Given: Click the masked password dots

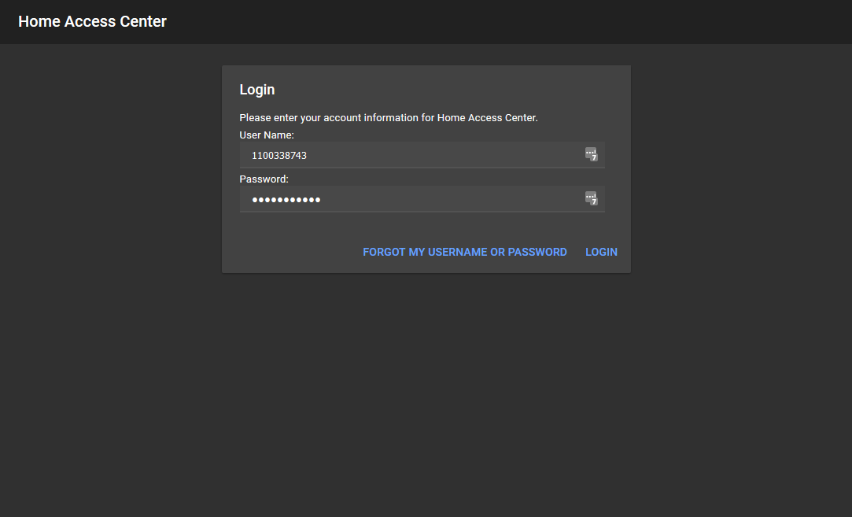Looking at the screenshot, I should pyautogui.click(x=286, y=199).
